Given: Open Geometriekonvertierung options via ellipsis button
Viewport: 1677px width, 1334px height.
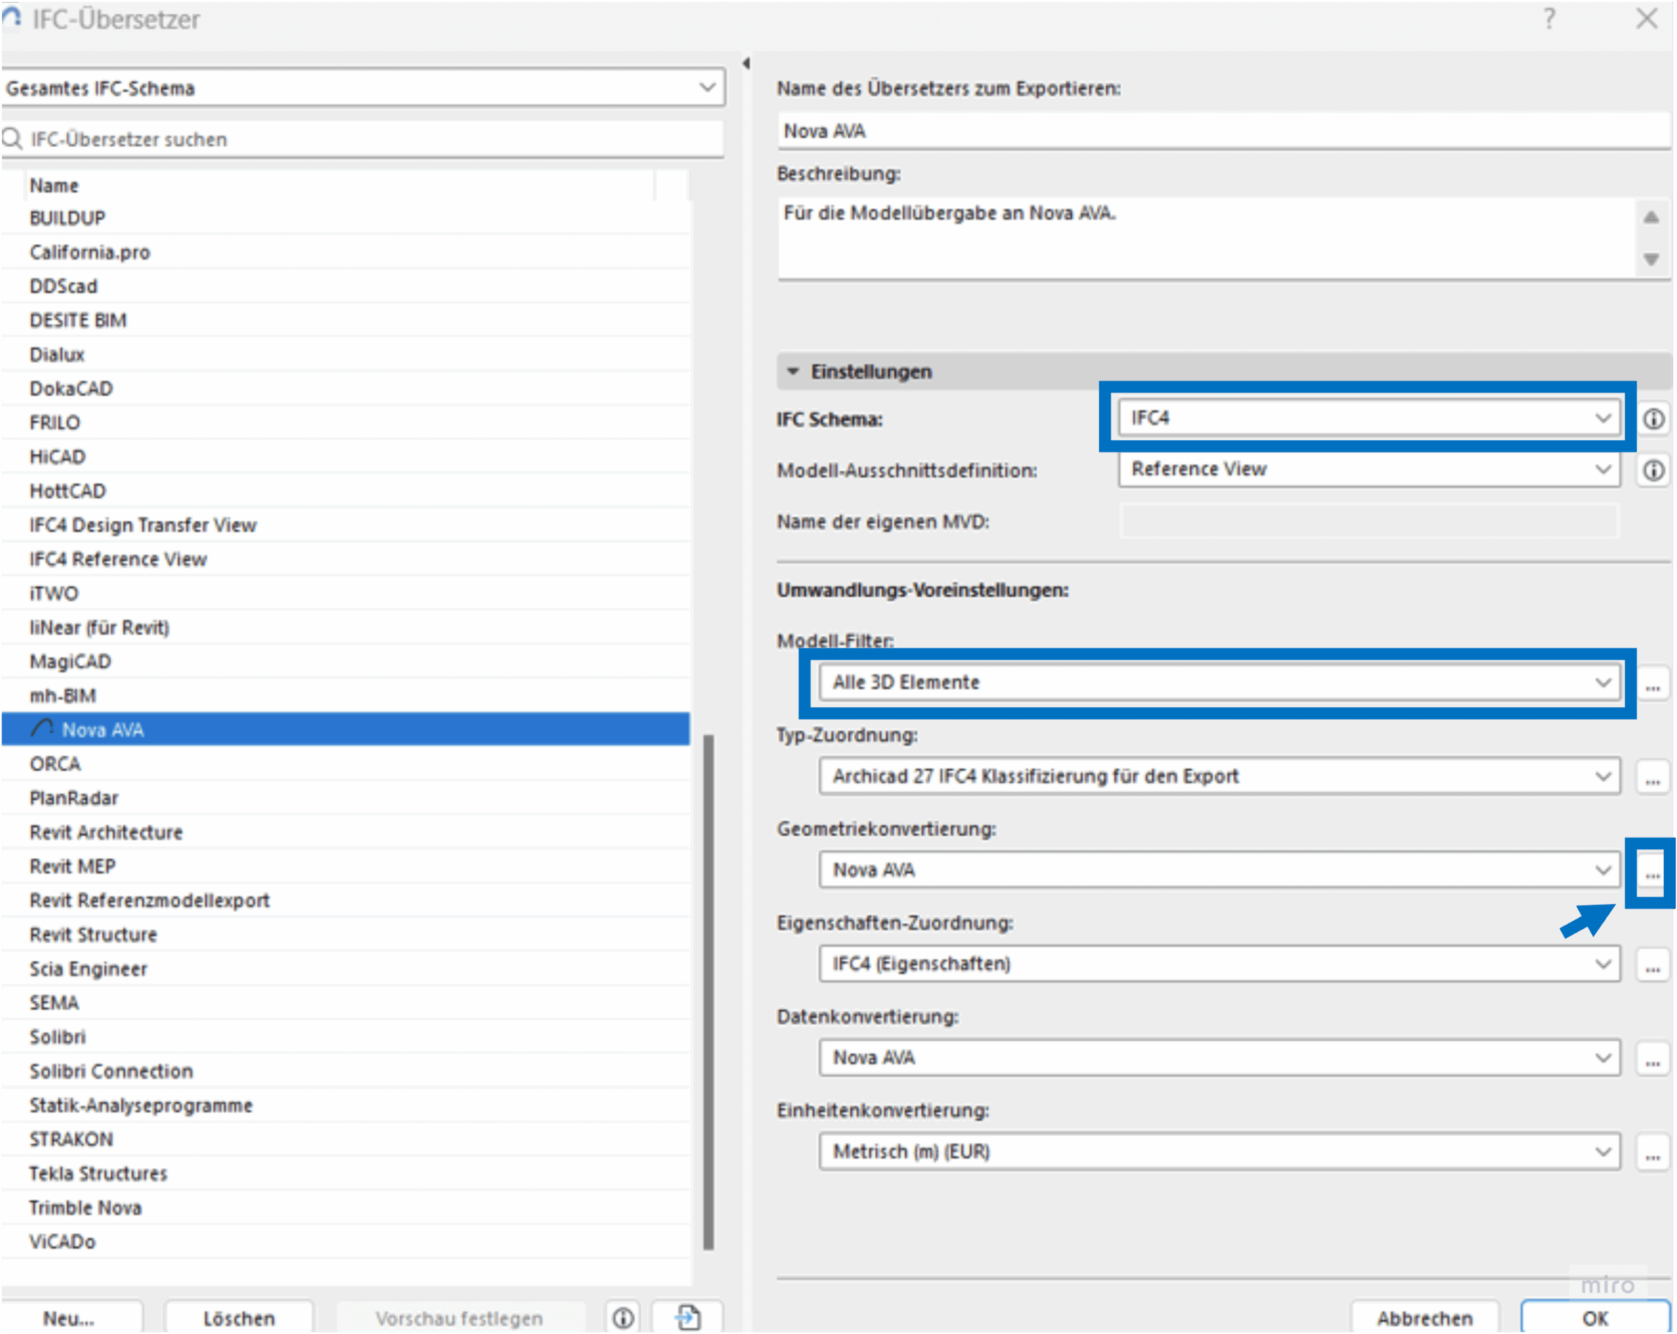Looking at the screenshot, I should [x=1652, y=872].
